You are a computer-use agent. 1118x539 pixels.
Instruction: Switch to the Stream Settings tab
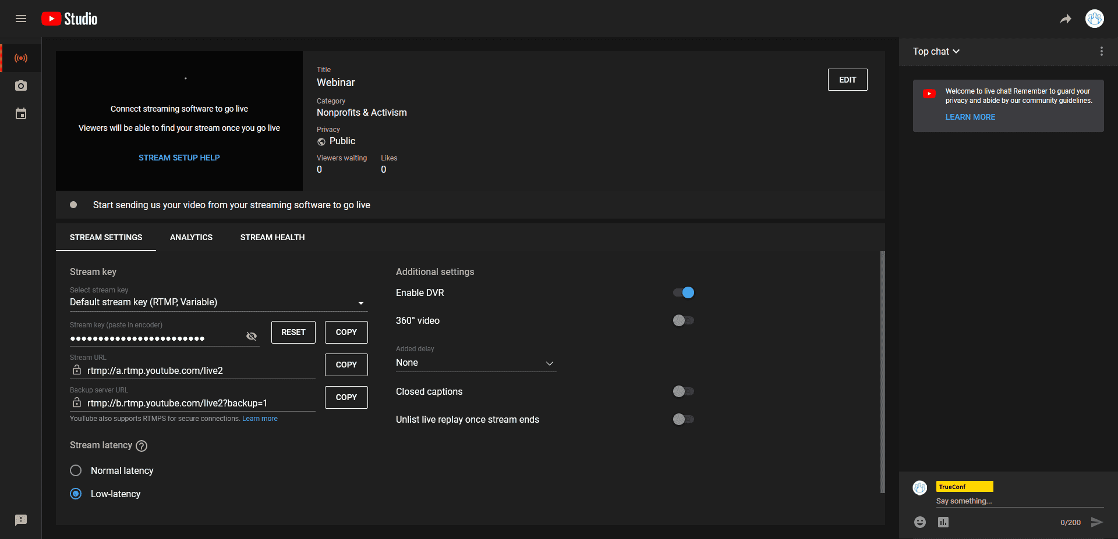(x=106, y=237)
